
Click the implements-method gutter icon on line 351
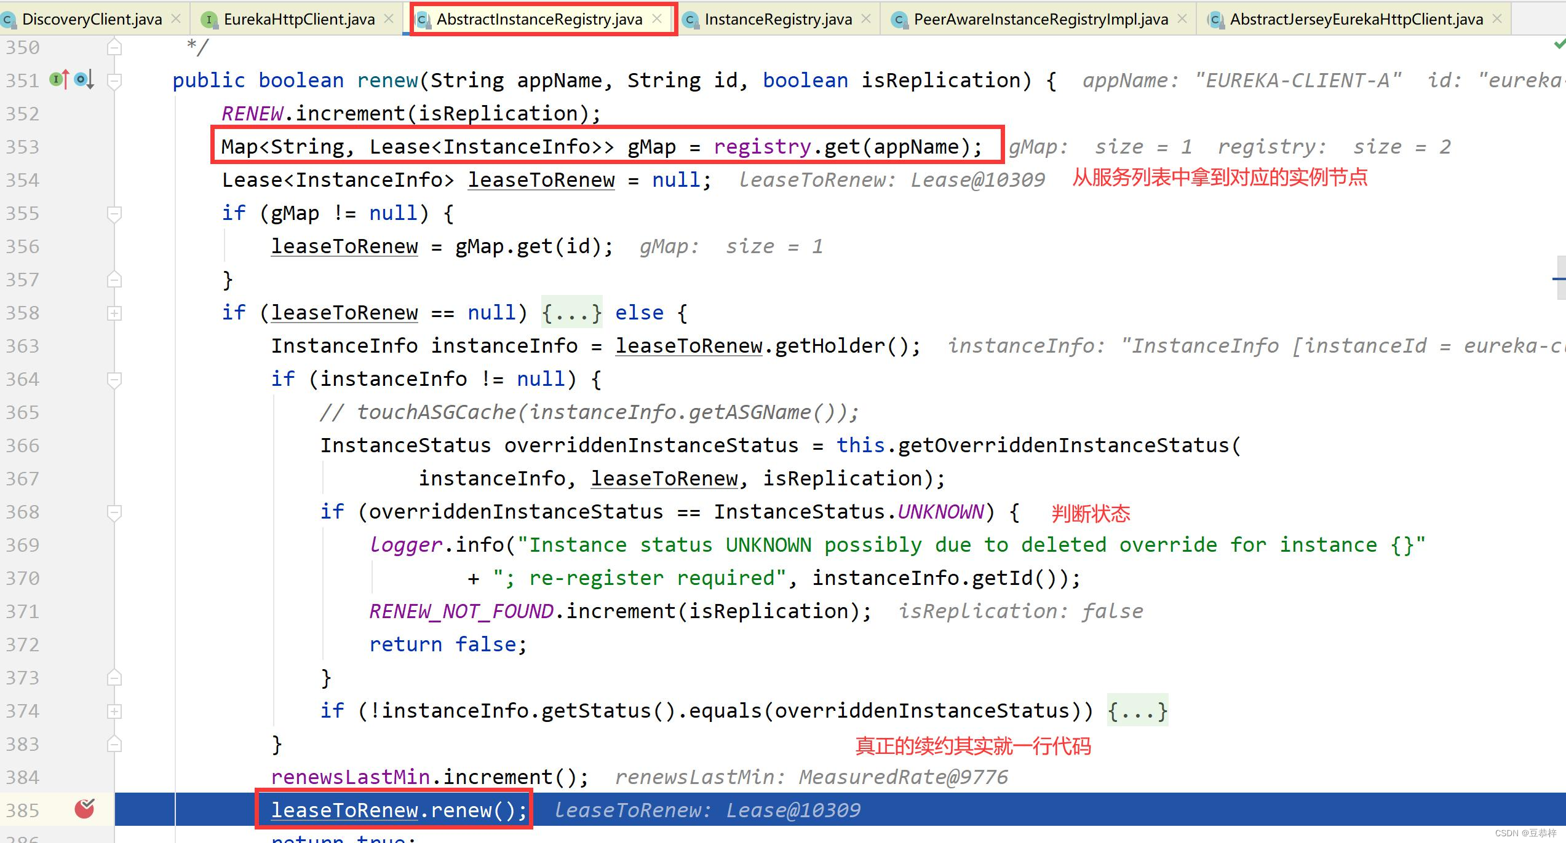(59, 79)
